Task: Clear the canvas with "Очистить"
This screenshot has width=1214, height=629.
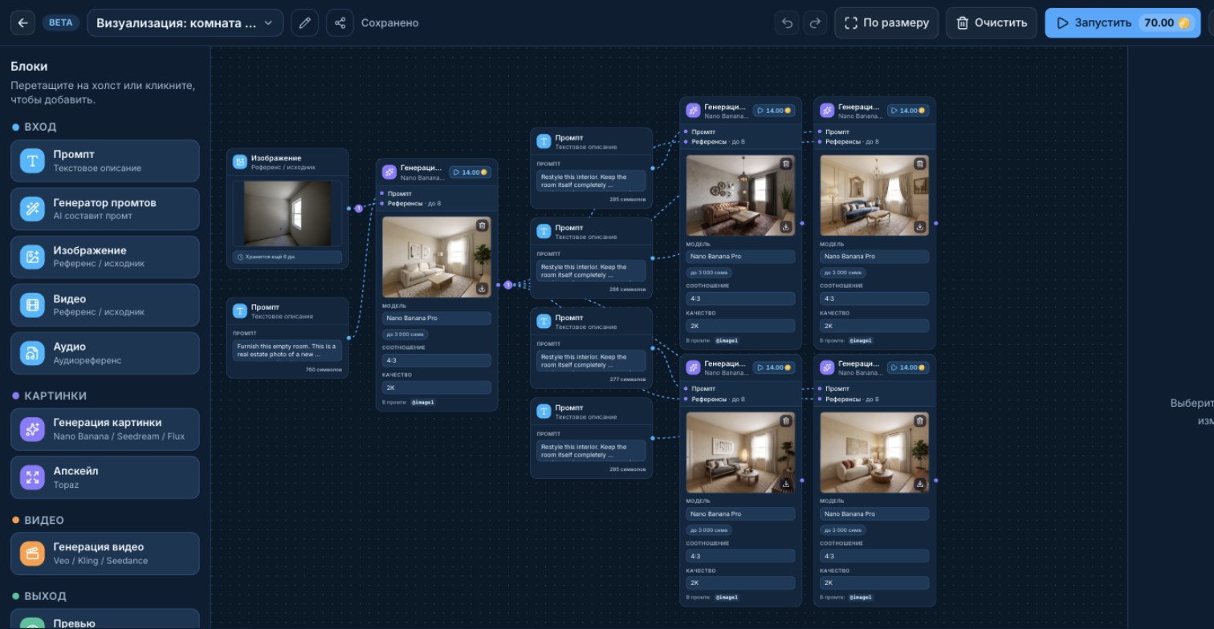Action: 992,22
